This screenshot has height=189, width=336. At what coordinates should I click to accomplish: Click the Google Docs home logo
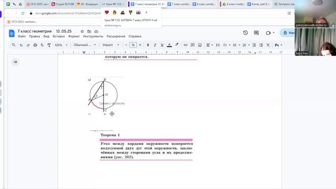click(12, 34)
